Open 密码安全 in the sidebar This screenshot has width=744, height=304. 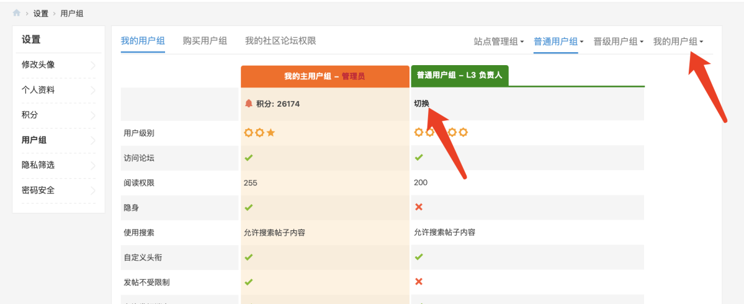tap(38, 190)
